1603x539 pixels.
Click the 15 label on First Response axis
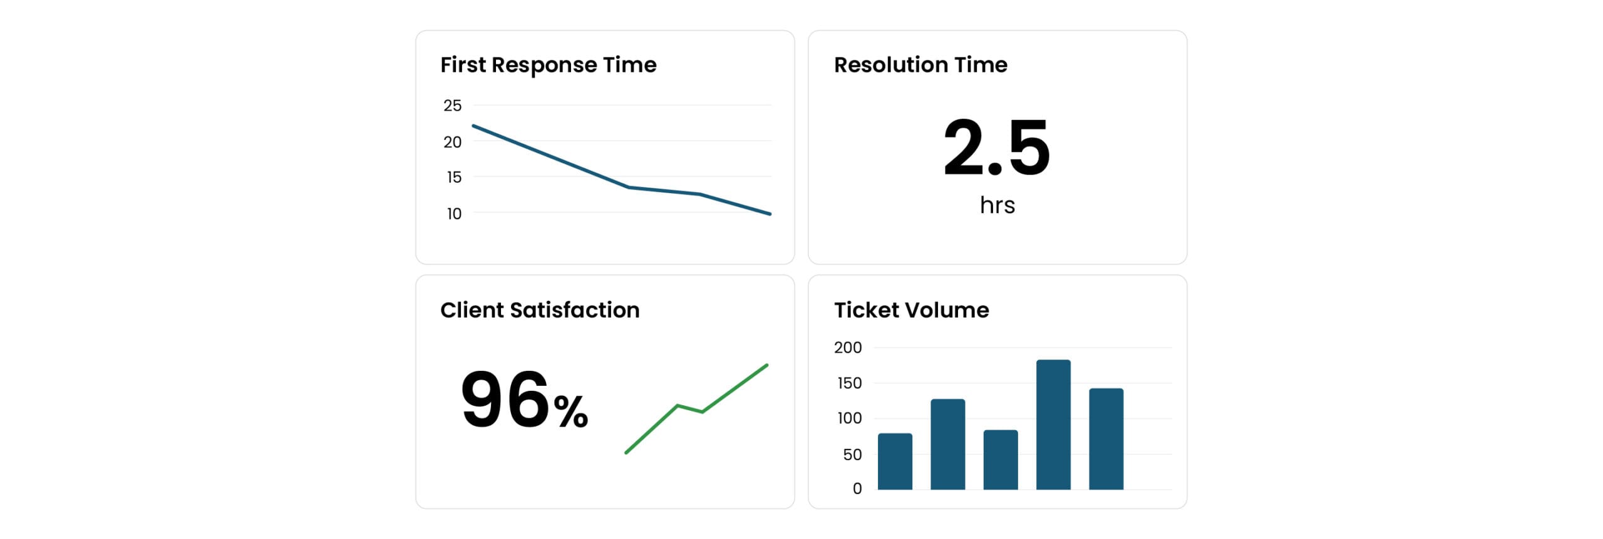click(x=453, y=178)
